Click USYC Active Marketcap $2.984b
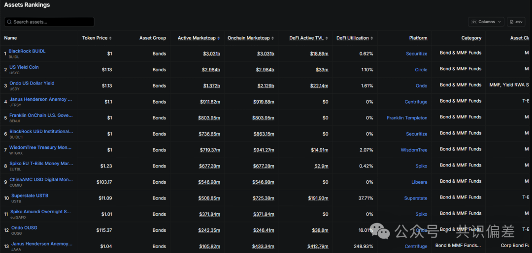 point(211,70)
